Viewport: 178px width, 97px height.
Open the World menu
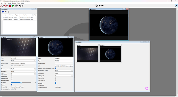click(x=9, y=3)
